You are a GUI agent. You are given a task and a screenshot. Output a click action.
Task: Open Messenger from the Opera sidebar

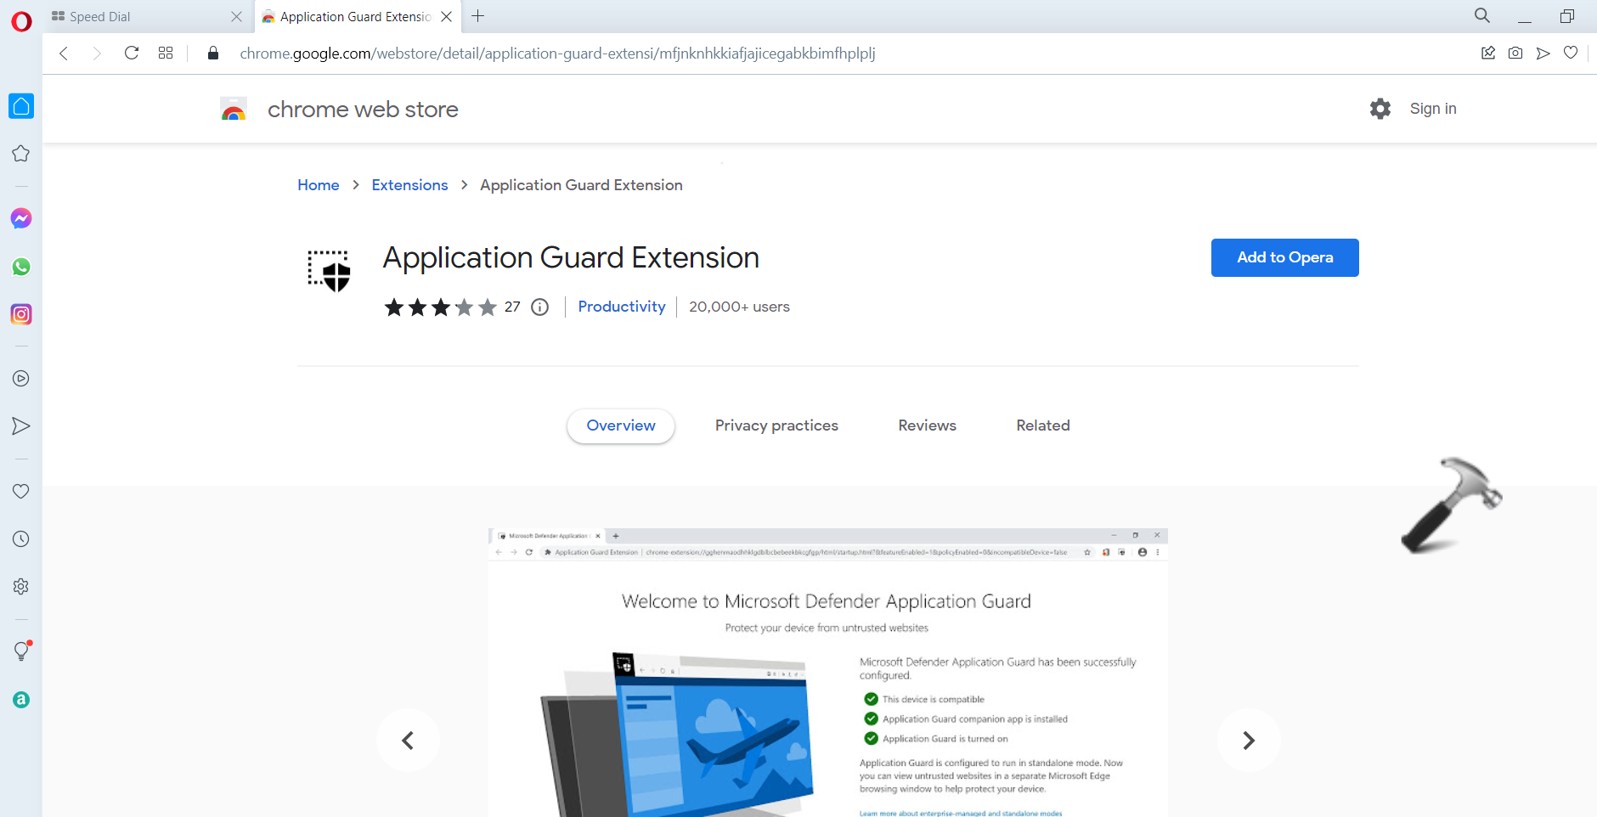point(21,218)
